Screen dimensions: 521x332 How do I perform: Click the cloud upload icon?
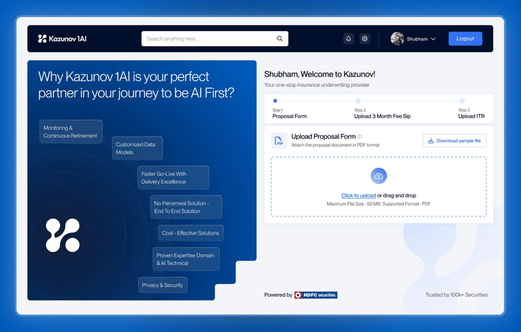click(x=379, y=175)
